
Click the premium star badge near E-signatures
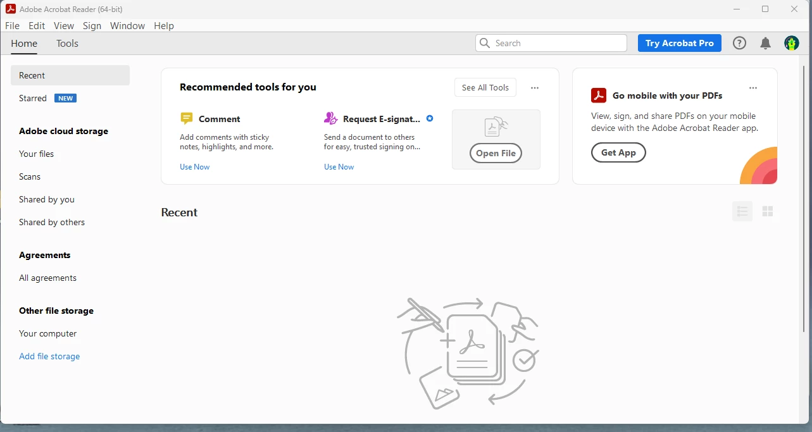[430, 118]
